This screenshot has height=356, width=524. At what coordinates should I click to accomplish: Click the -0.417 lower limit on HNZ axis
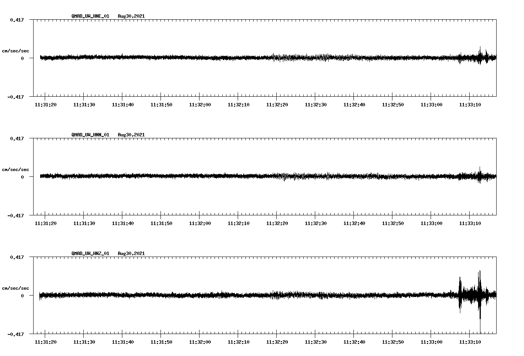pos(15,334)
